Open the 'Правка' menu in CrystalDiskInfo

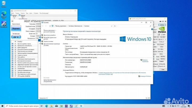point(18,13)
